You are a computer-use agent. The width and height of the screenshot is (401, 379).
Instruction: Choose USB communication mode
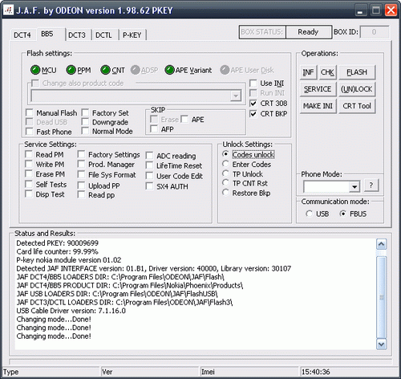[x=309, y=214]
